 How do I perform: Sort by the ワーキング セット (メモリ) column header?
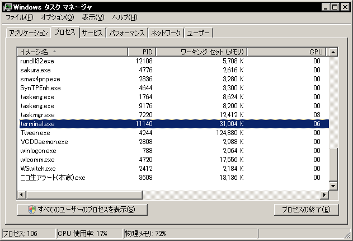pyautogui.click(x=201, y=52)
